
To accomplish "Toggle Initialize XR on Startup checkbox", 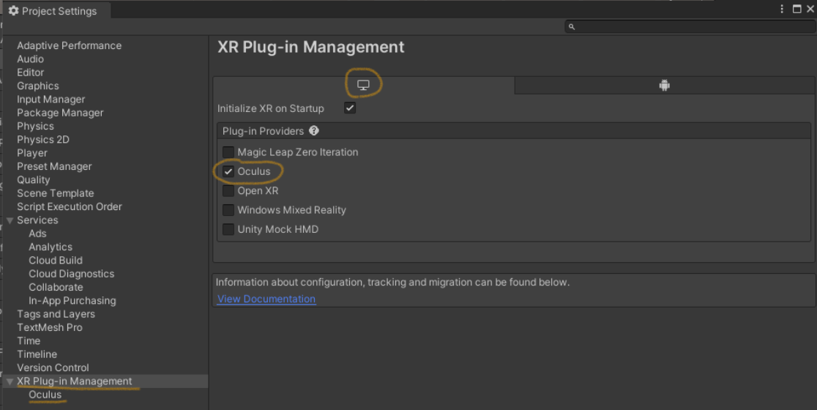I will click(350, 108).
